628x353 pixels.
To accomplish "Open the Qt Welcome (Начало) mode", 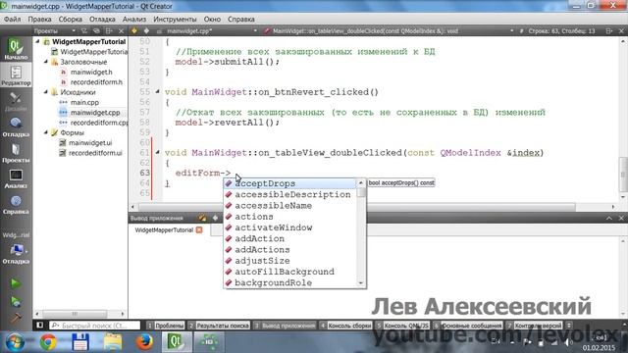I will 16,49.
